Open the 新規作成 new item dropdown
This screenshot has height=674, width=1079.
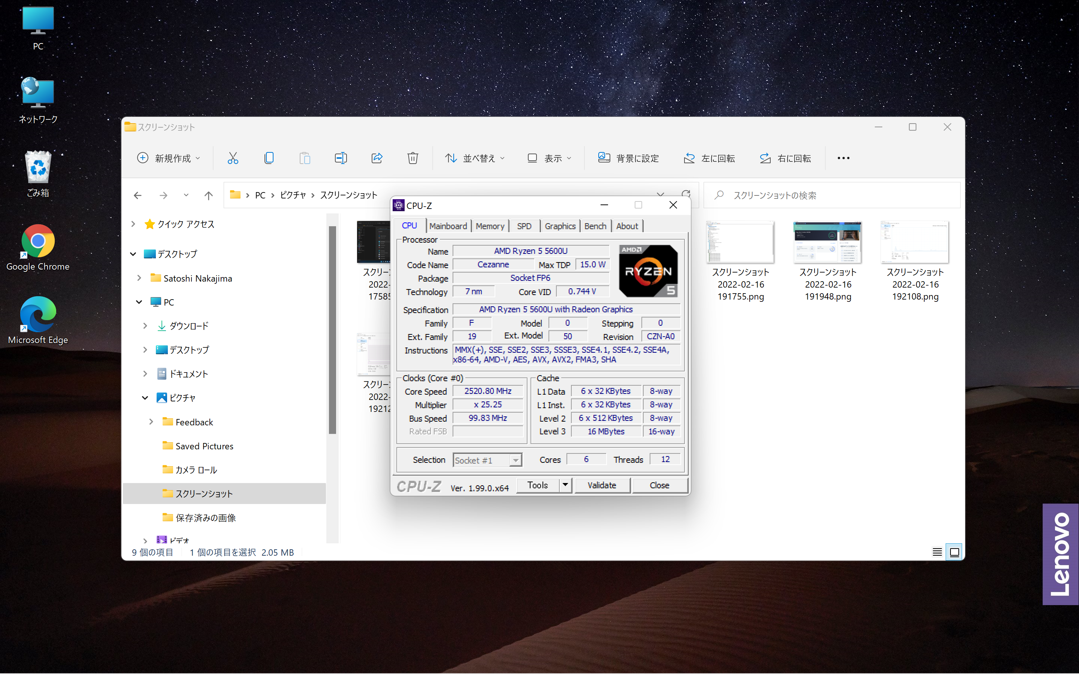(169, 158)
